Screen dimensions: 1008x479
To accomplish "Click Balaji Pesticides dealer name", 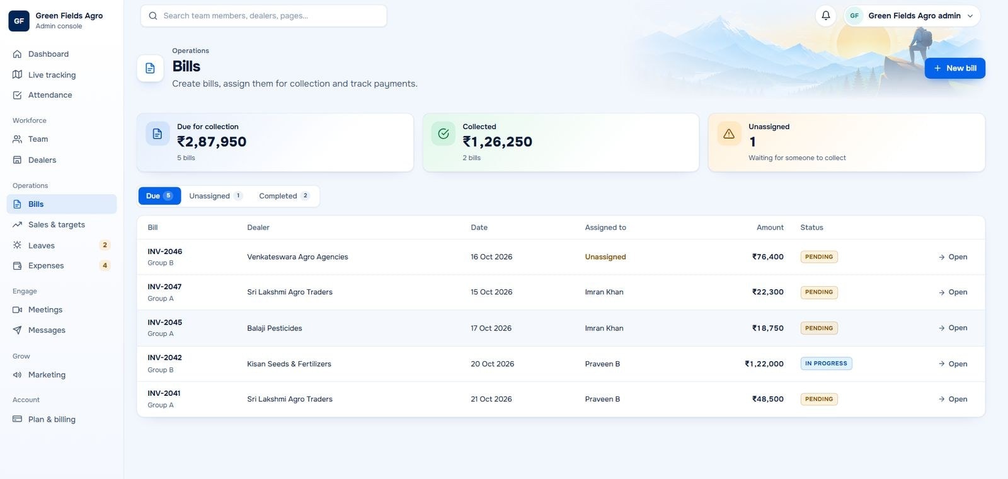I will (x=275, y=328).
